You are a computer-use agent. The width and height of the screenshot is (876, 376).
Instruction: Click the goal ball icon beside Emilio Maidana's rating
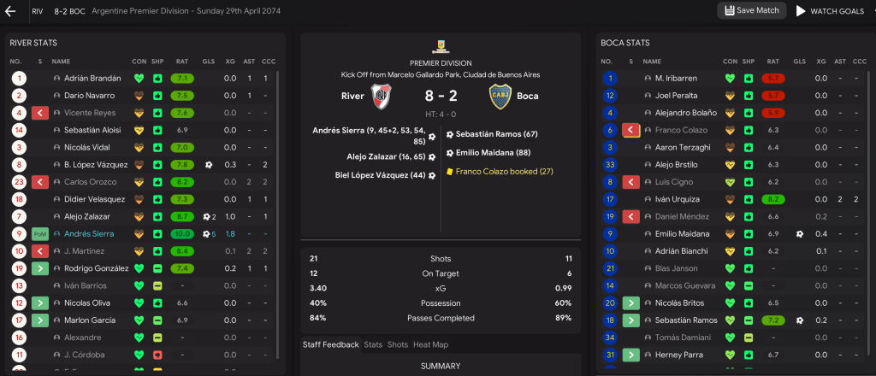tap(799, 233)
